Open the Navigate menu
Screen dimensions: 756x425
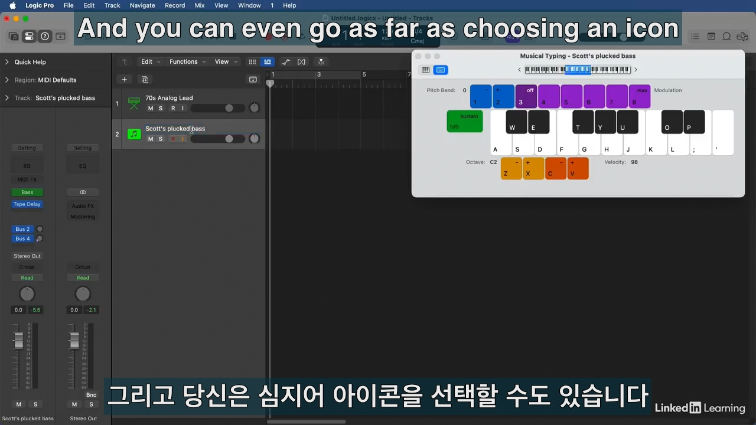142,5
